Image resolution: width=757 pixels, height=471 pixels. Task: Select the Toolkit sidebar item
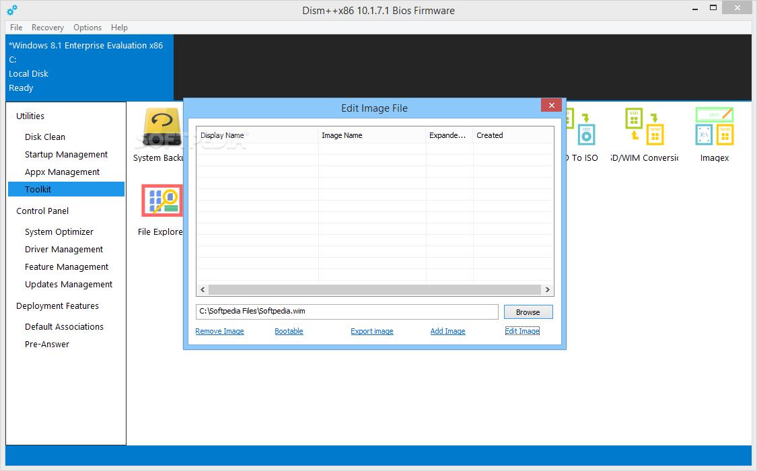[x=66, y=189]
